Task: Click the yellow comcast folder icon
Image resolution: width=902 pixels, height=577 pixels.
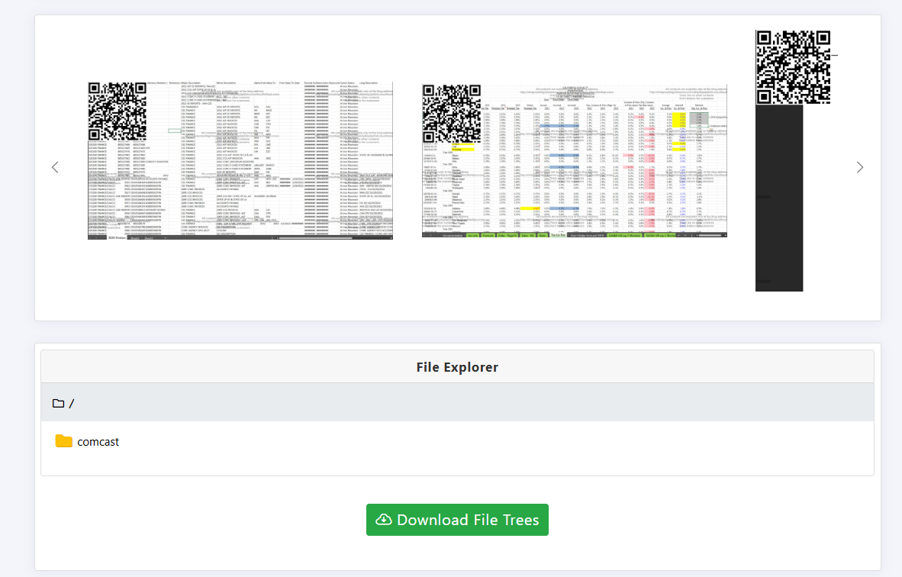Action: (x=64, y=441)
